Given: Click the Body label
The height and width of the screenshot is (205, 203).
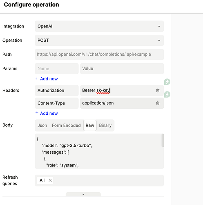Looking at the screenshot, I should pyautogui.click(x=8, y=125).
